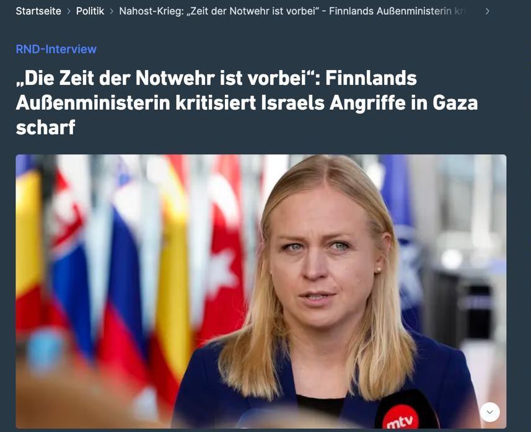Click the chevron separator after Startseite

point(69,11)
